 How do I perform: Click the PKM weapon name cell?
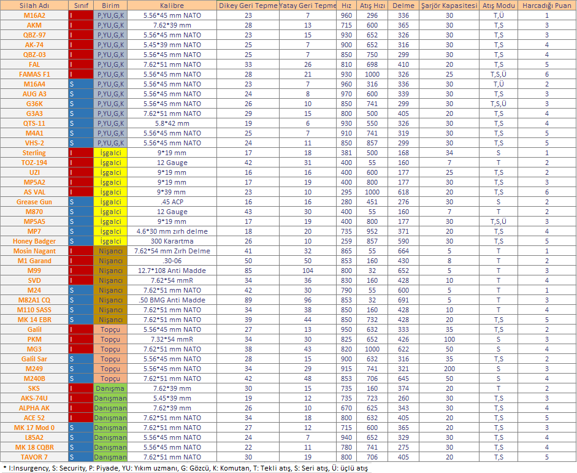point(34,339)
